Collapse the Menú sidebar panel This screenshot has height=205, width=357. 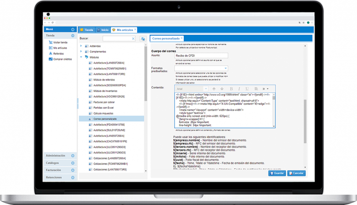(x=73, y=30)
